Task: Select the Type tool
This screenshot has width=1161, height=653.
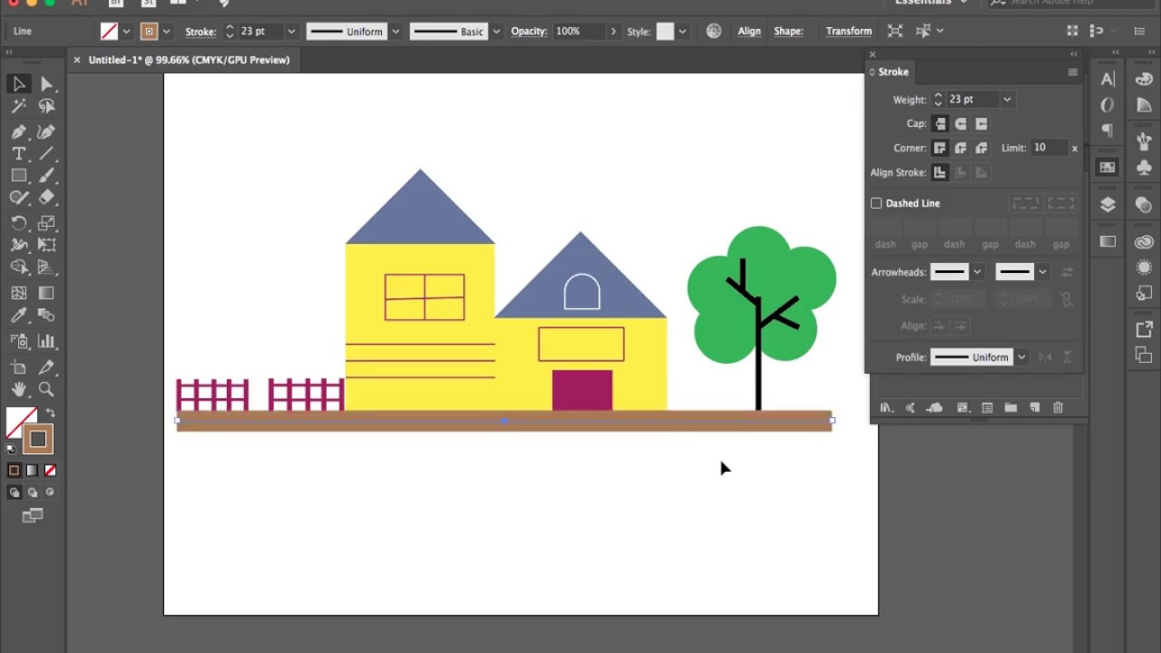Action: (19, 154)
